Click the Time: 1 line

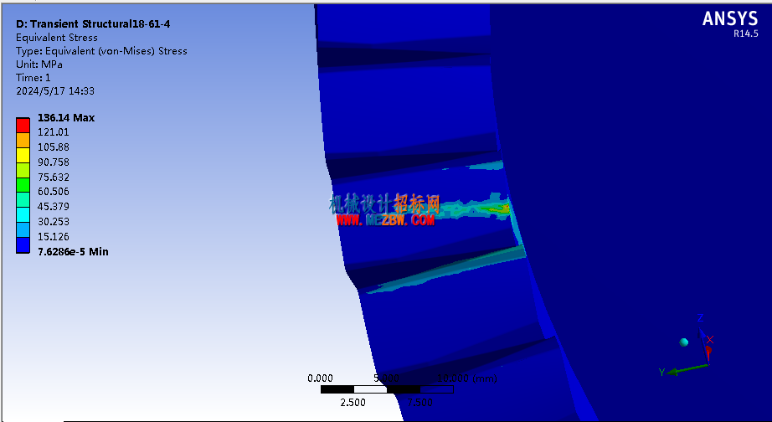[33, 77]
